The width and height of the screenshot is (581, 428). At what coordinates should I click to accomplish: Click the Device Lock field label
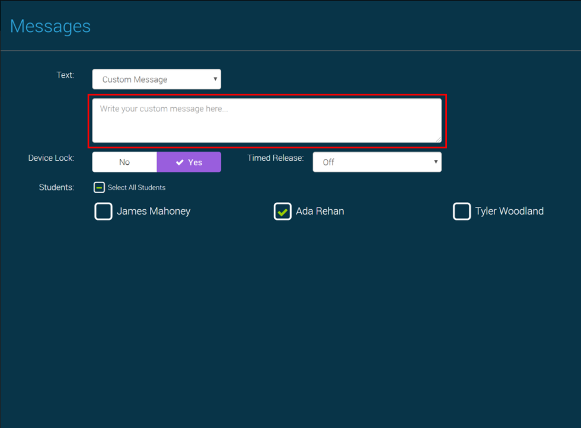(51, 158)
